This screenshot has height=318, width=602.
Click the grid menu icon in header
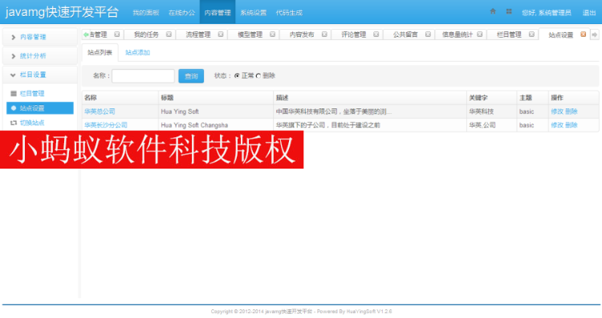click(x=509, y=11)
